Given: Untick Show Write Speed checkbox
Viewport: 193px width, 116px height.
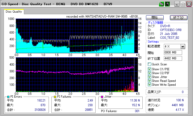Looking at the screenshot, I should pyautogui.click(x=149, y=84).
